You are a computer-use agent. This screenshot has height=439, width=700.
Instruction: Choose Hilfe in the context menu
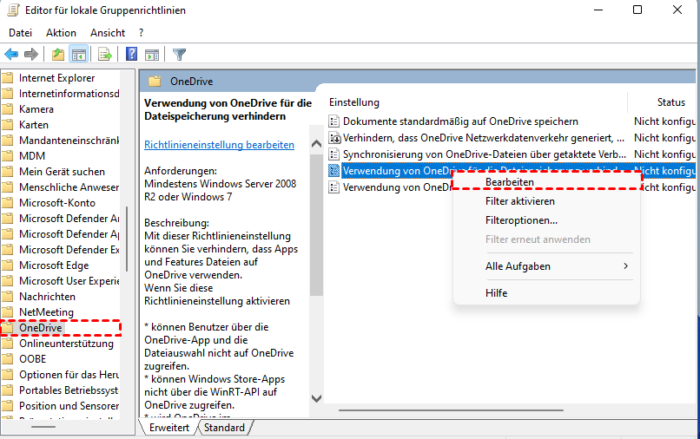click(546, 293)
